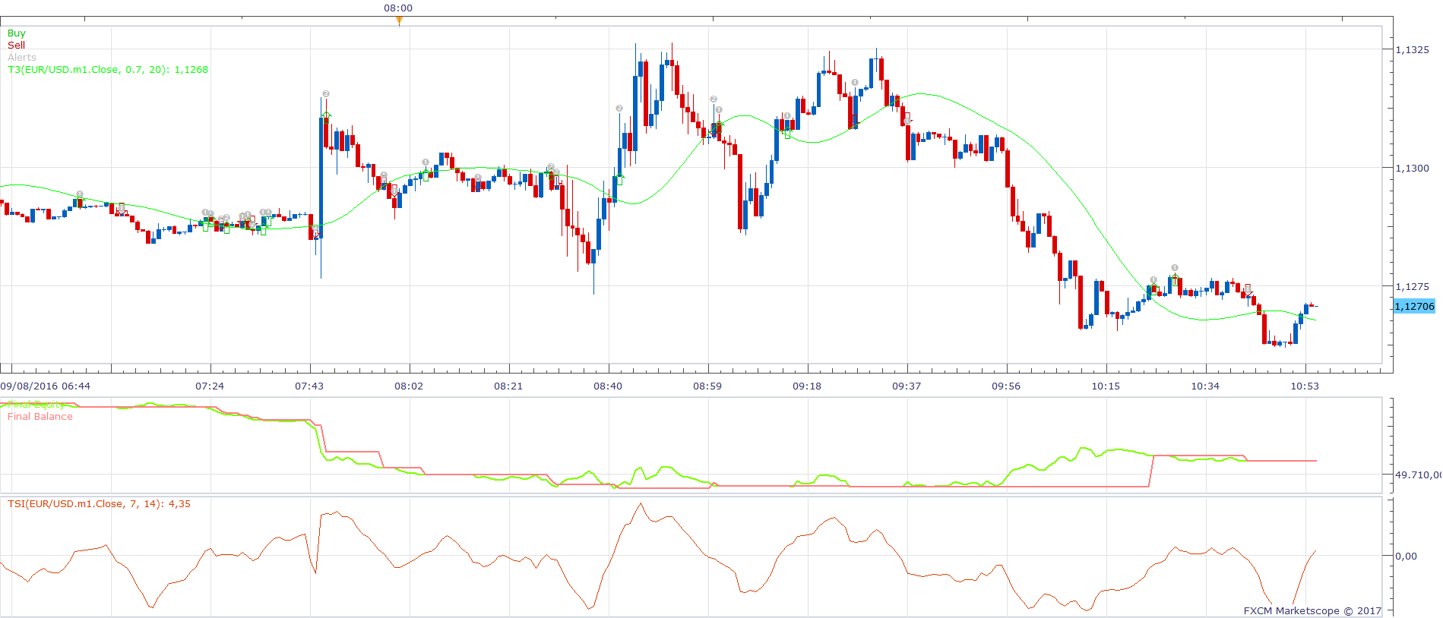Image resolution: width=1443 pixels, height=618 pixels.
Task: Click the first trade marker at the chart's left
Action: (80, 194)
